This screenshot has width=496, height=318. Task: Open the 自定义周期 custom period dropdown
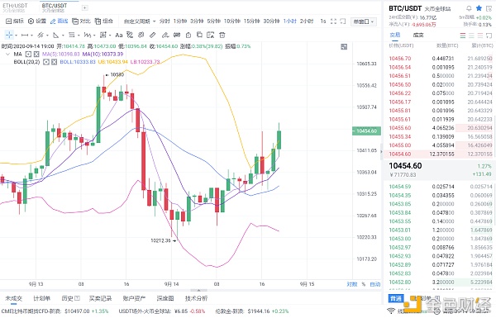140,21
